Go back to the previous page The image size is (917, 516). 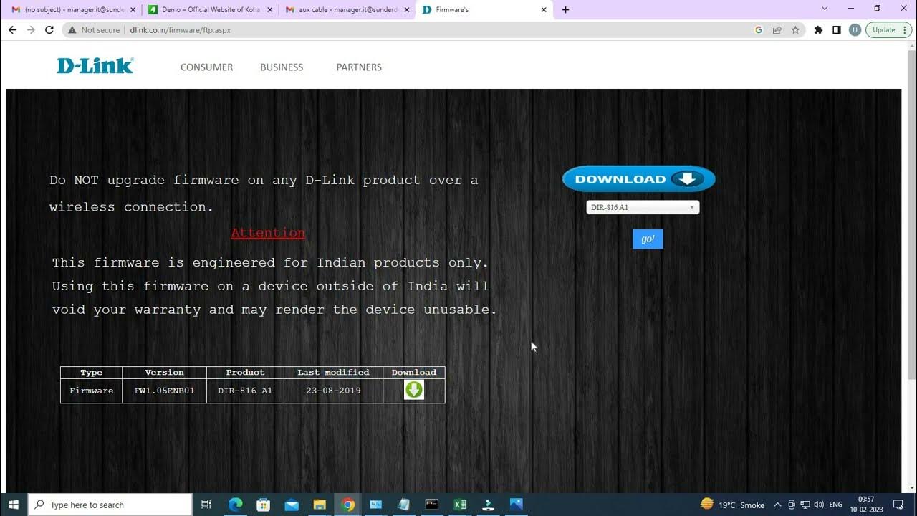coord(12,30)
